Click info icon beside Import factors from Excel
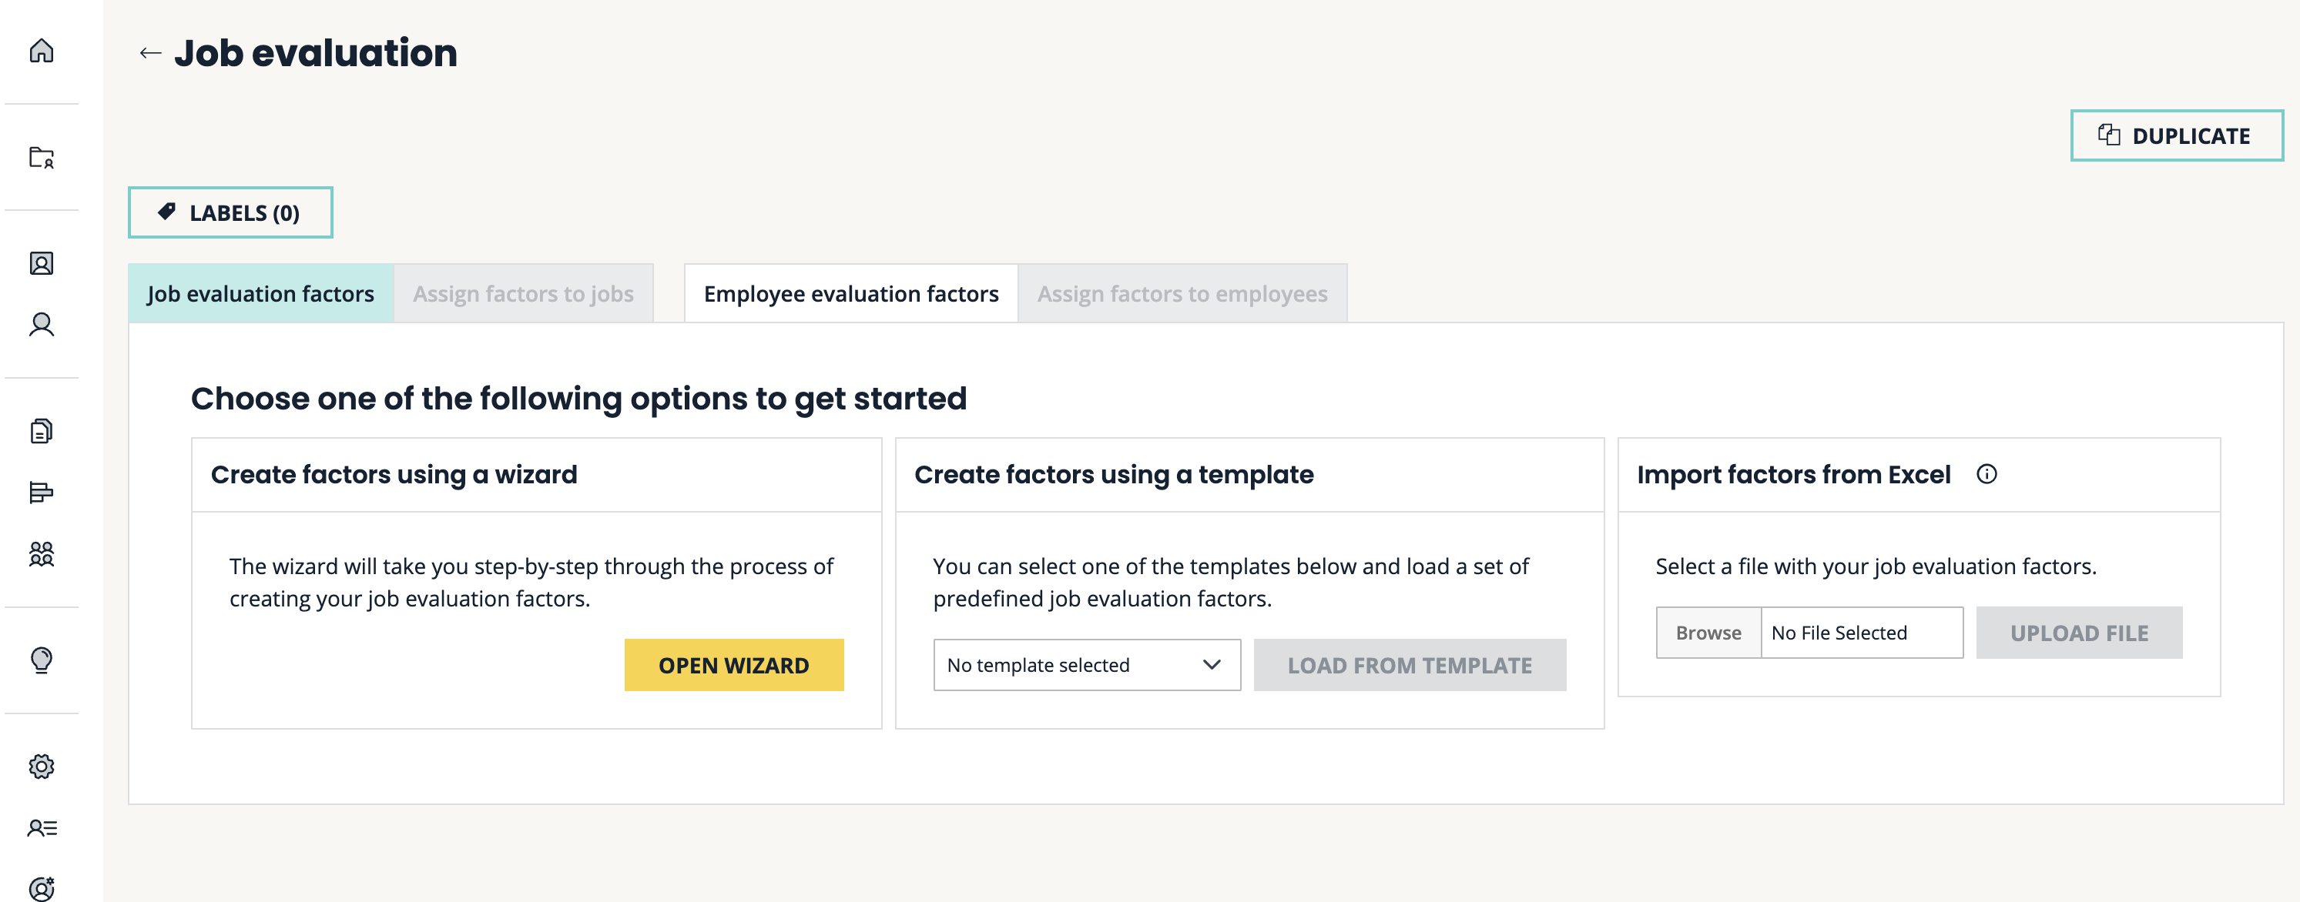The height and width of the screenshot is (902, 2300). pos(1986,474)
